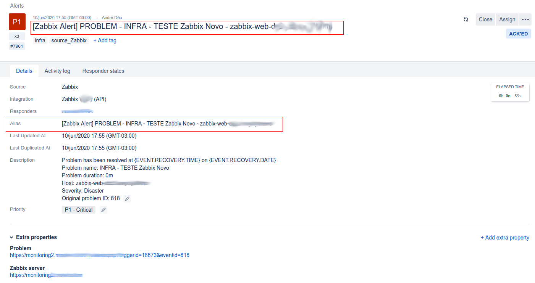Image resolution: width=535 pixels, height=283 pixels.
Task: Click the Alias value text
Action: [x=168, y=124]
